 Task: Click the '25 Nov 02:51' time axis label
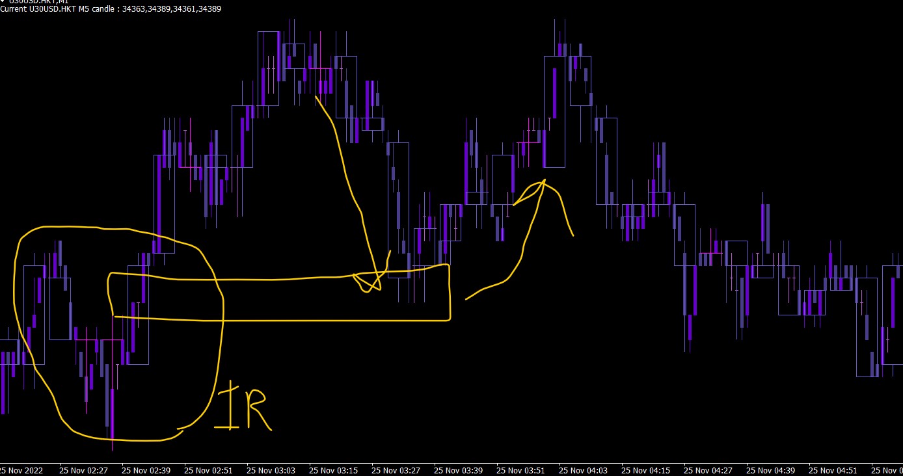coord(209,470)
